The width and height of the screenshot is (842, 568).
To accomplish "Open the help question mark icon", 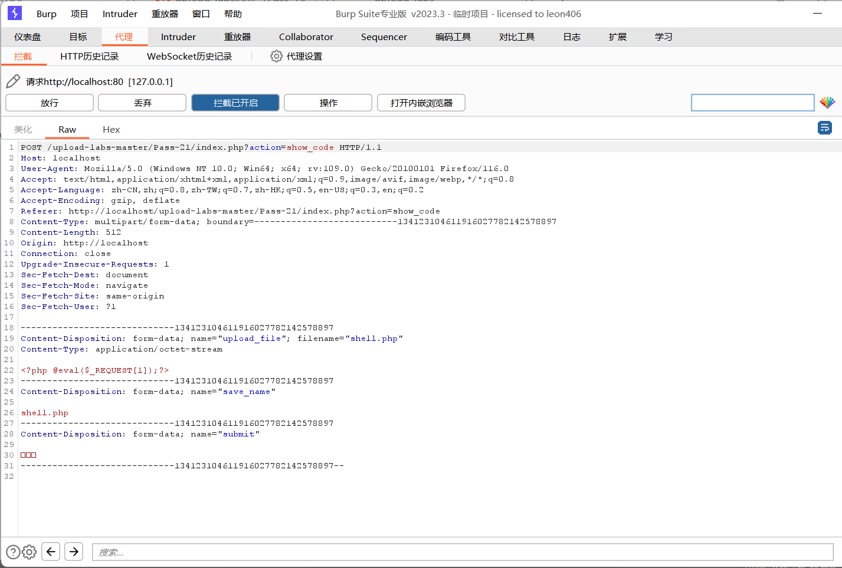I will pos(13,552).
